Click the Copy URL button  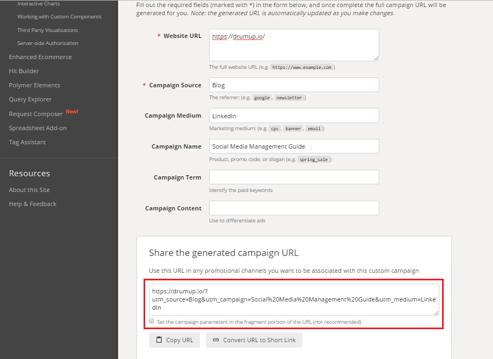click(174, 340)
